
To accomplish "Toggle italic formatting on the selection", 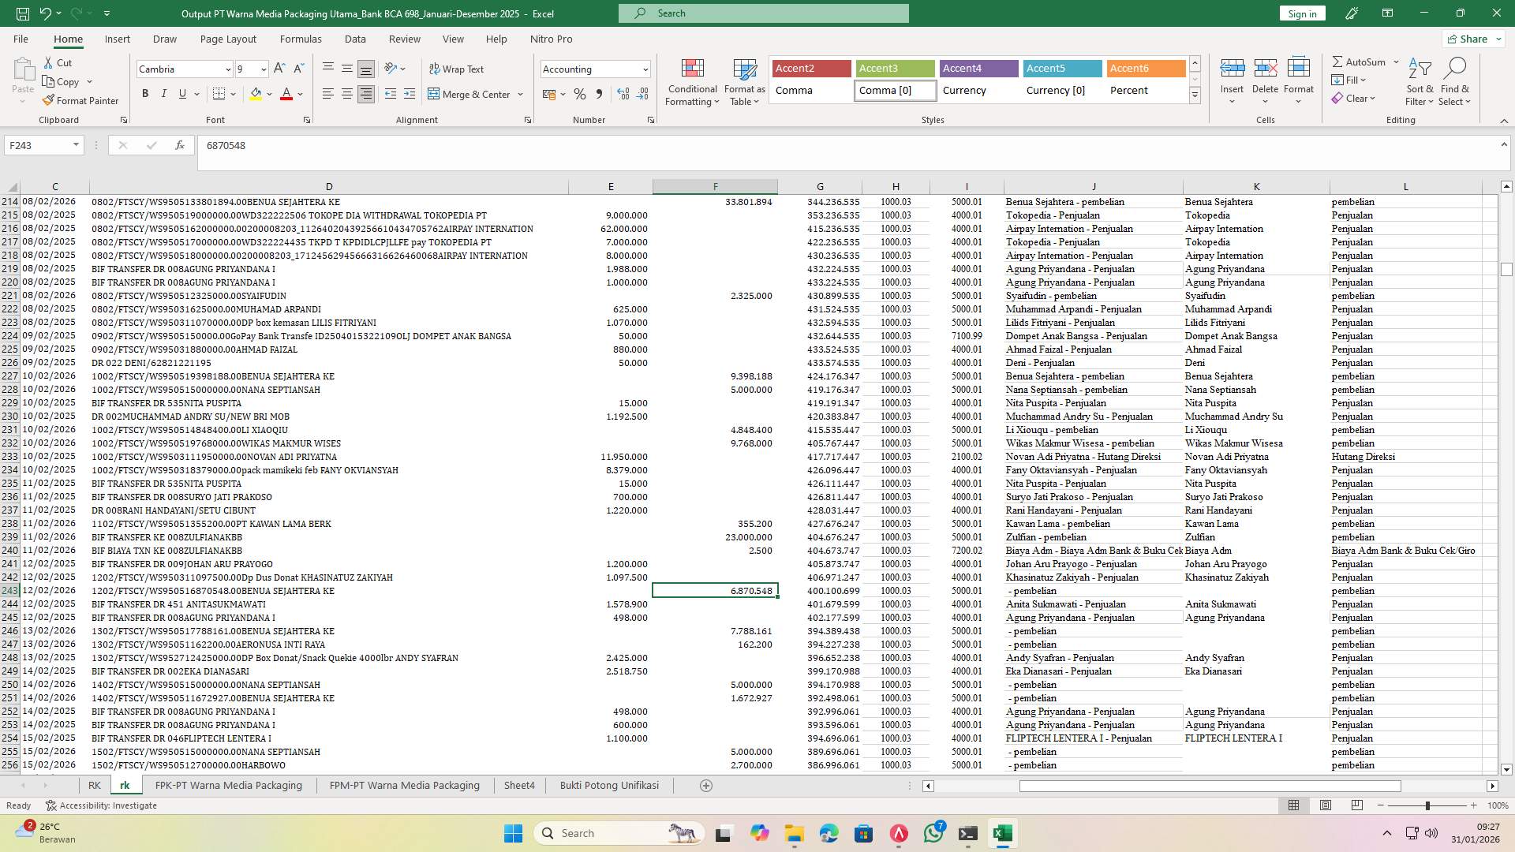I will click(x=164, y=93).
